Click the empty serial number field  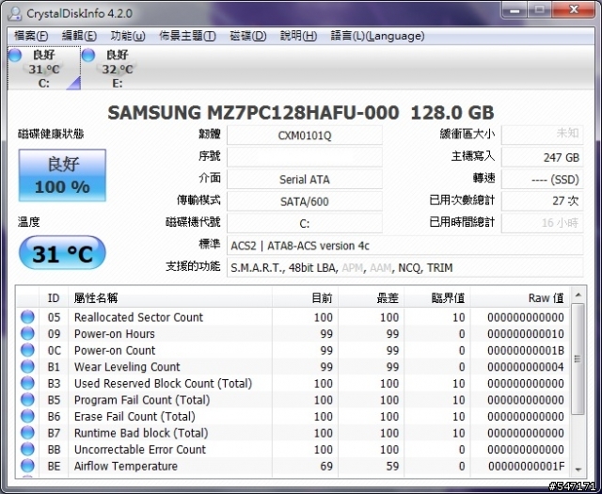coord(305,157)
